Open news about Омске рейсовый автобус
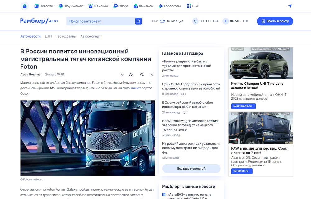This screenshot has height=199, width=311. tap(188, 105)
